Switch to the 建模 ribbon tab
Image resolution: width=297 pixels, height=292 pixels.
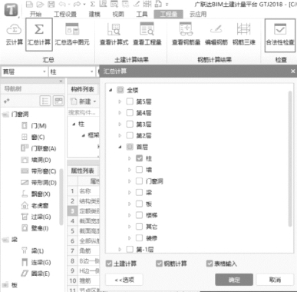click(x=94, y=14)
